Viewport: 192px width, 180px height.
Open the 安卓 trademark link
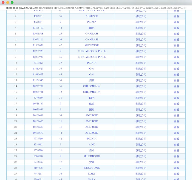pos(92,150)
